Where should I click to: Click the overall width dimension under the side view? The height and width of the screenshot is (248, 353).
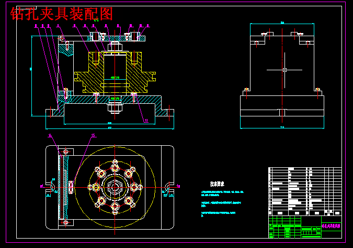pos(282,128)
